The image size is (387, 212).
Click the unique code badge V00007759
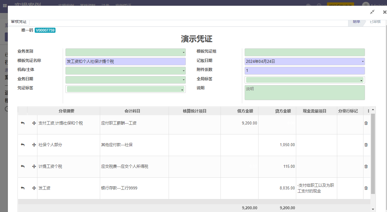pos(45,30)
